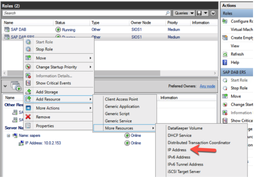Click the Help question mark icon
This screenshot has width=260, height=188.
(x=225, y=63)
